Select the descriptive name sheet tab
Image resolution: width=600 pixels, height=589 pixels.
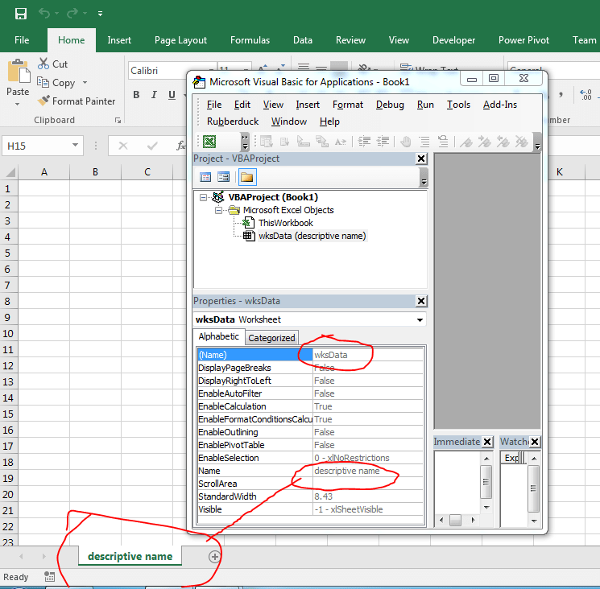point(130,556)
